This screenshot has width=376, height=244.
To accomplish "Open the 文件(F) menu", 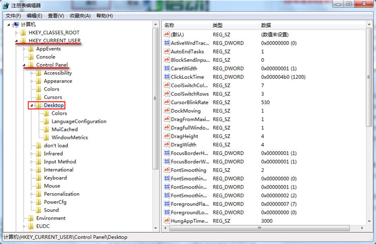I will [x=13, y=16].
